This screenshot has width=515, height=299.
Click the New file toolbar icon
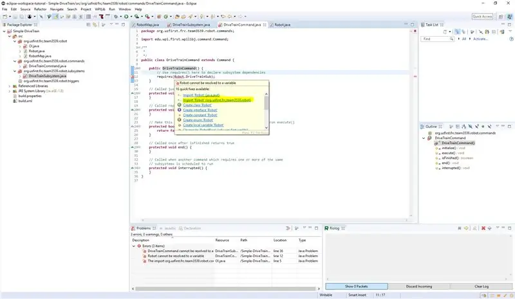(5, 17)
